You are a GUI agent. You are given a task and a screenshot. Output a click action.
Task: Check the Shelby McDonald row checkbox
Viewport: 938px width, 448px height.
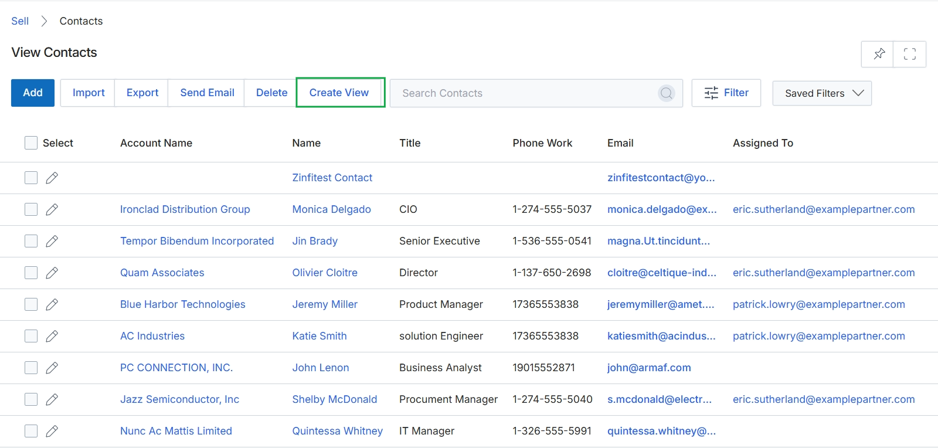tap(31, 399)
